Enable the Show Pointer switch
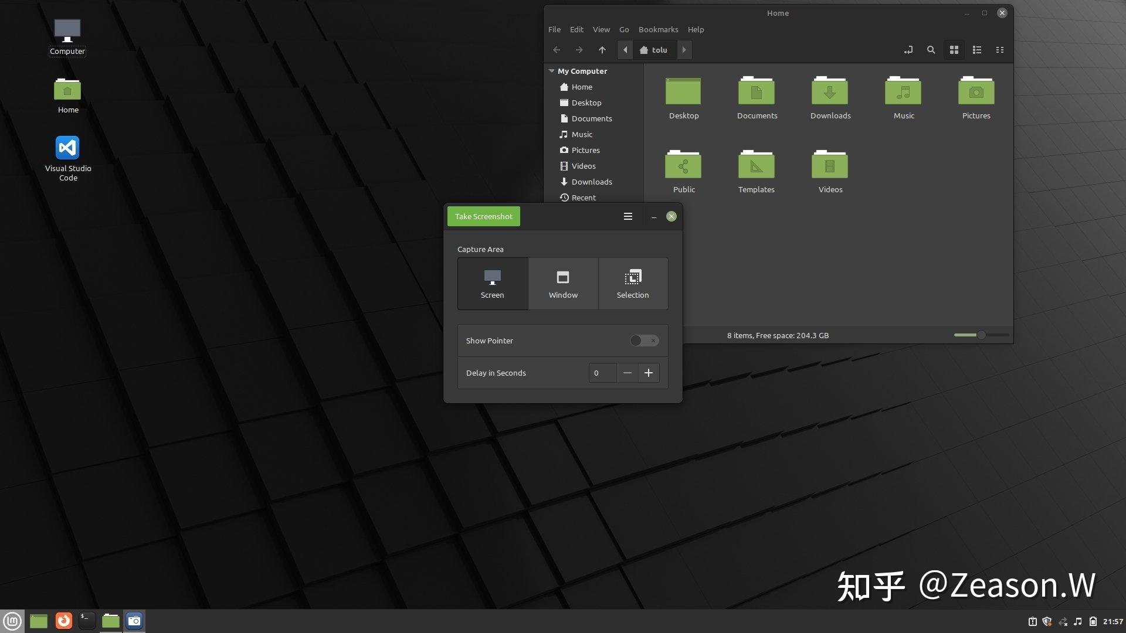1126x633 pixels. pos(644,341)
